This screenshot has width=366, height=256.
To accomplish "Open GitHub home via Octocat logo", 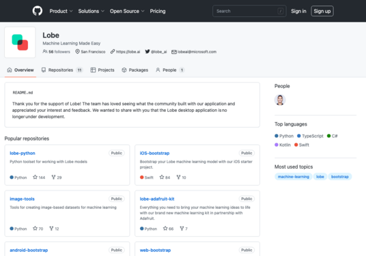I will point(38,11).
